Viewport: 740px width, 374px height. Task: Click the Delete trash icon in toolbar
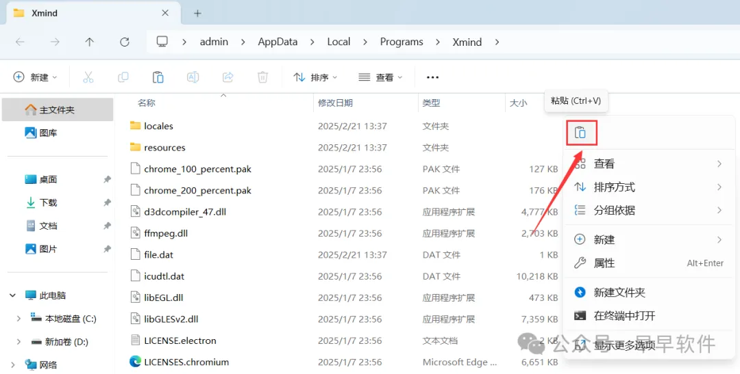point(263,77)
